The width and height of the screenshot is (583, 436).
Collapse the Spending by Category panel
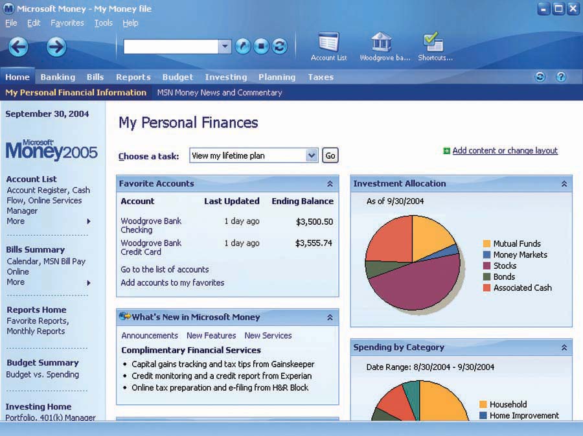tap(564, 347)
